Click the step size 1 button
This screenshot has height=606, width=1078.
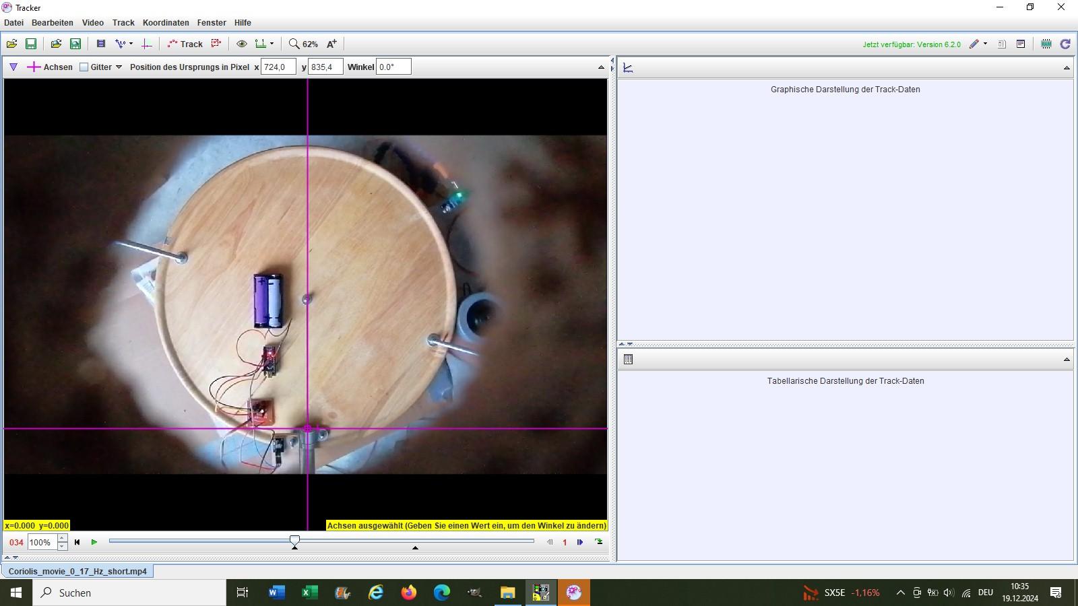coord(565,542)
